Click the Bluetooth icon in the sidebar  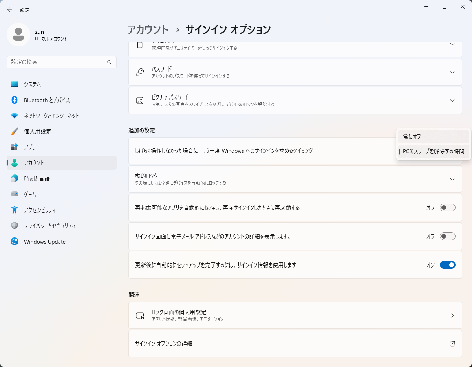point(15,100)
